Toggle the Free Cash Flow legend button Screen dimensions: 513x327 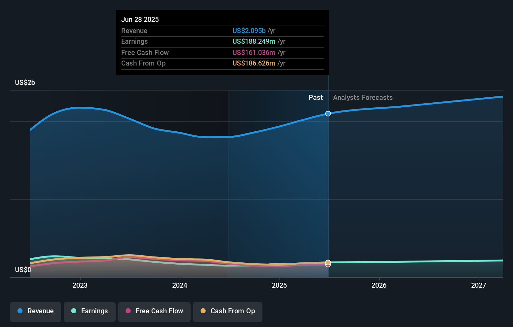154,312
